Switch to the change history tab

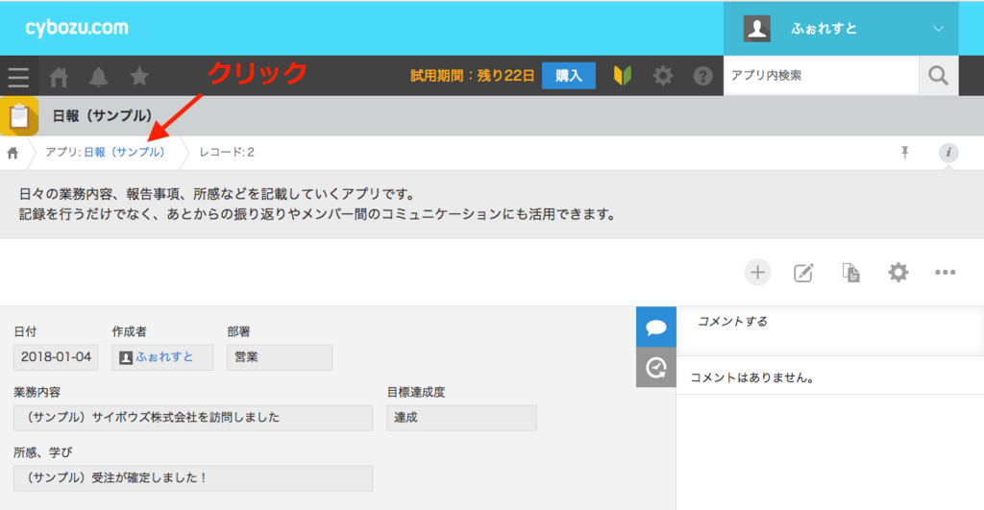click(655, 368)
